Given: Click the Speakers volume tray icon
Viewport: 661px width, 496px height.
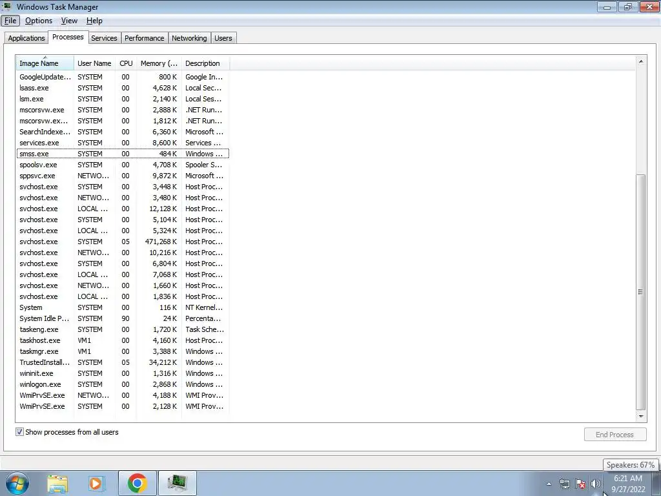Looking at the screenshot, I should pos(596,484).
